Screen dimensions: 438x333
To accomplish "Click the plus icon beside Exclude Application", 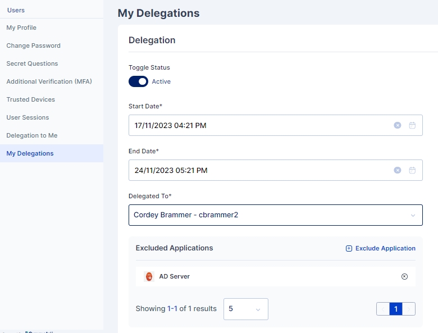I will [349, 248].
